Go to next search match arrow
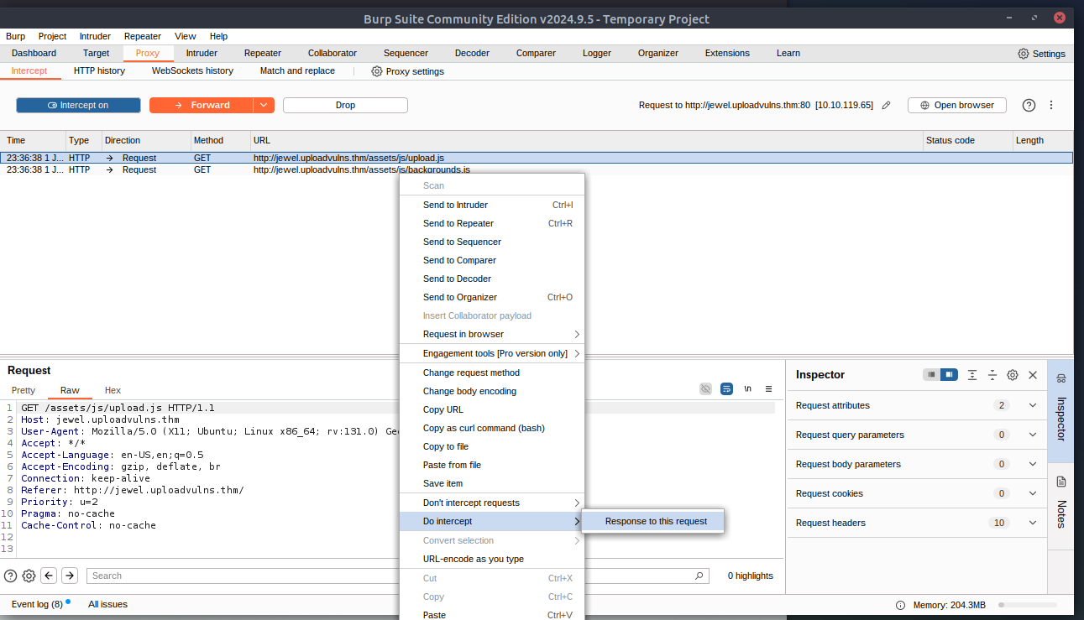 coord(70,576)
